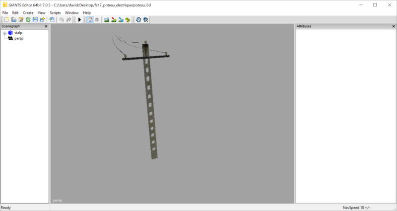The width and height of the screenshot is (397, 211).
Task: Open the Scripts menu
Action: tap(55, 12)
